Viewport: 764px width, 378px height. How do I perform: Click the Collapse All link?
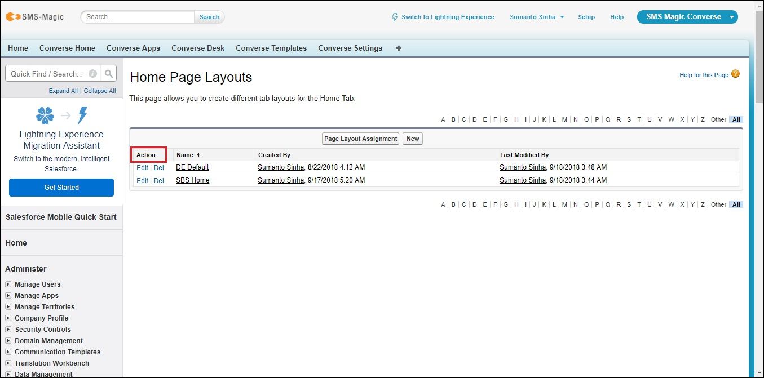[x=100, y=91]
